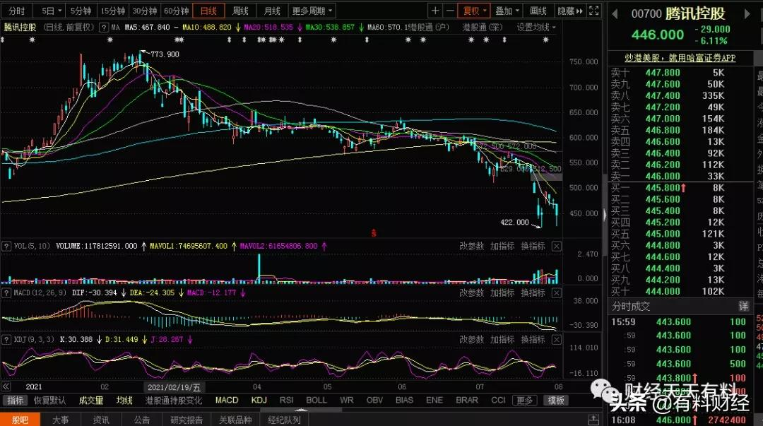
Task: Hide side panel with 隐藏 arrows
Action: click(x=570, y=11)
